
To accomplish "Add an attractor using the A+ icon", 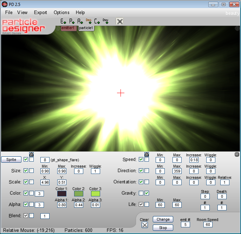I will click(x=80, y=21).
